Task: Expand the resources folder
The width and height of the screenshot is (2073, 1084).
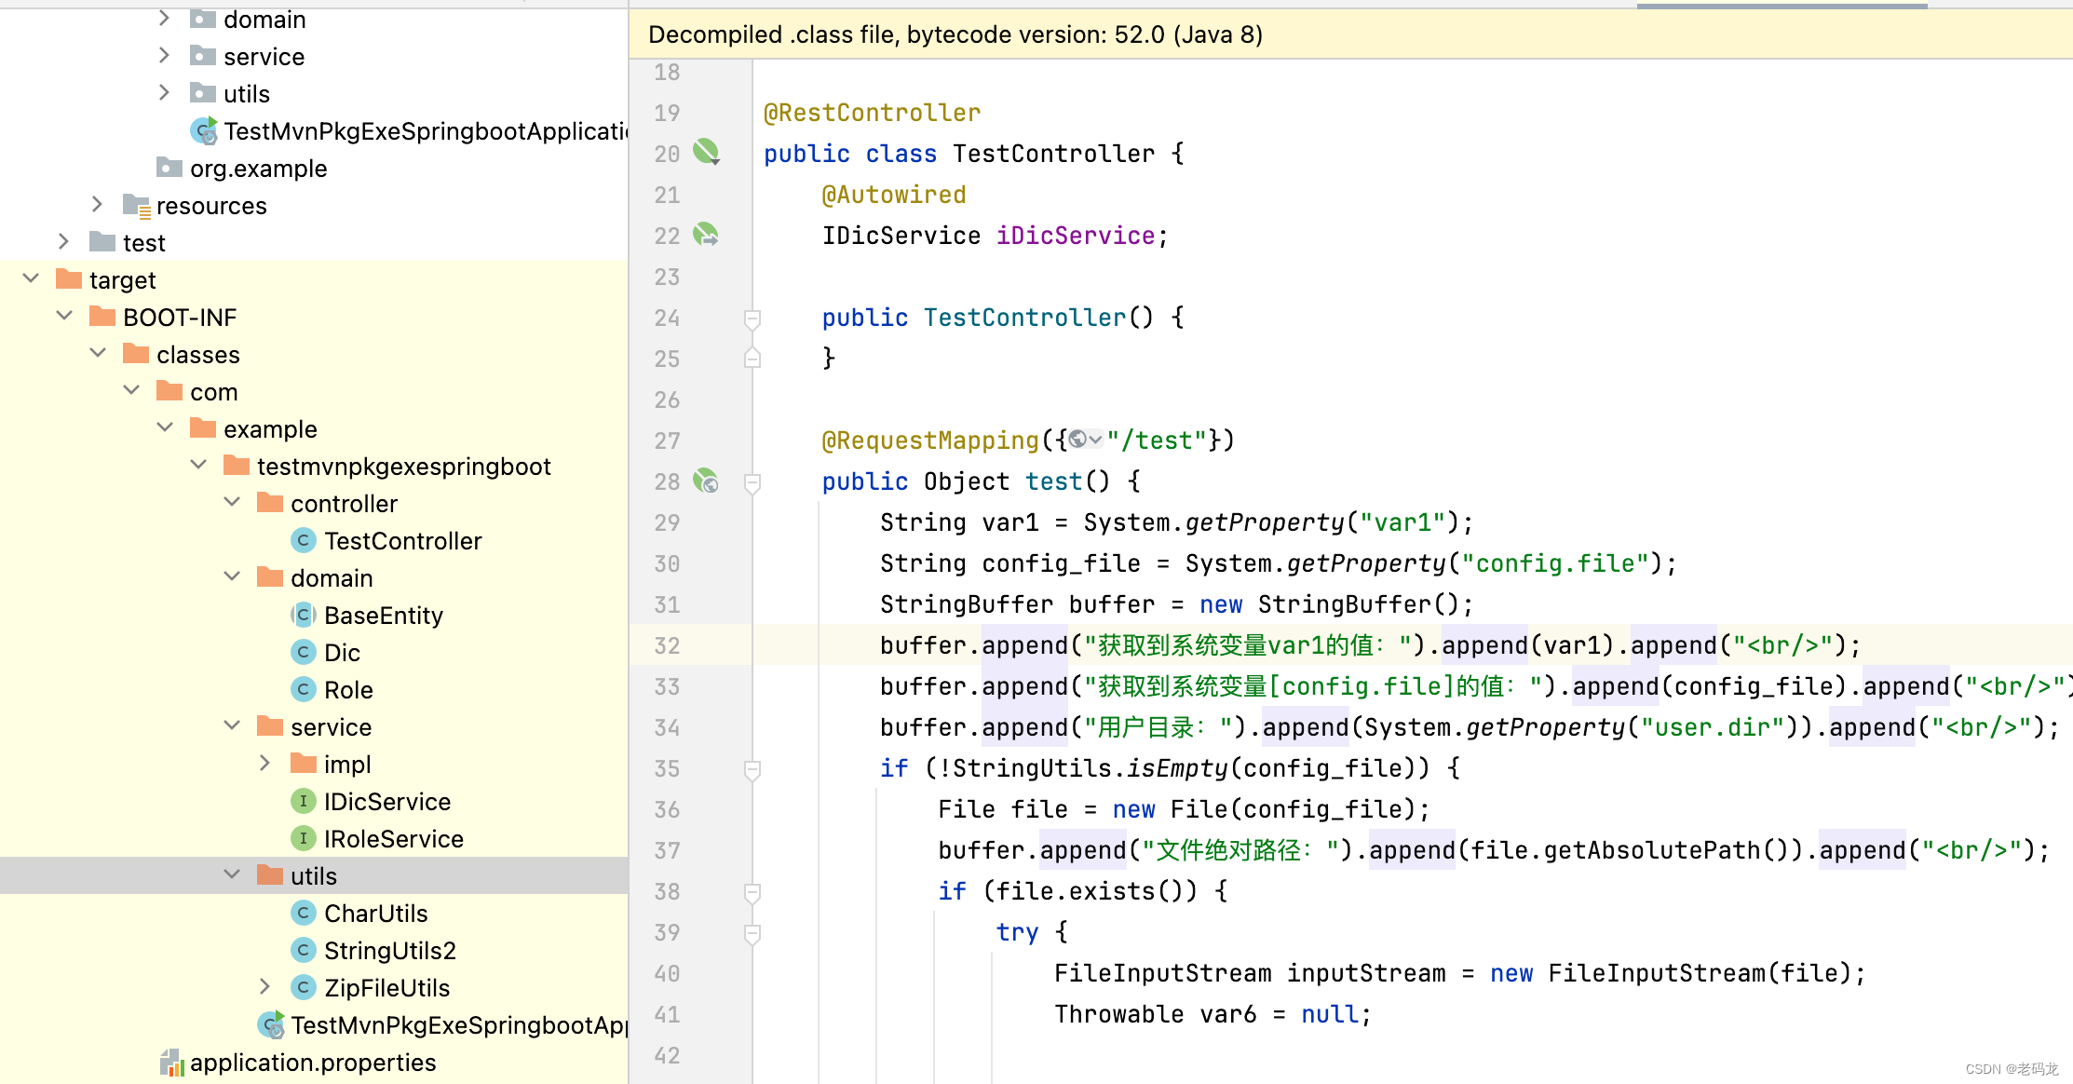Action: click(x=97, y=205)
